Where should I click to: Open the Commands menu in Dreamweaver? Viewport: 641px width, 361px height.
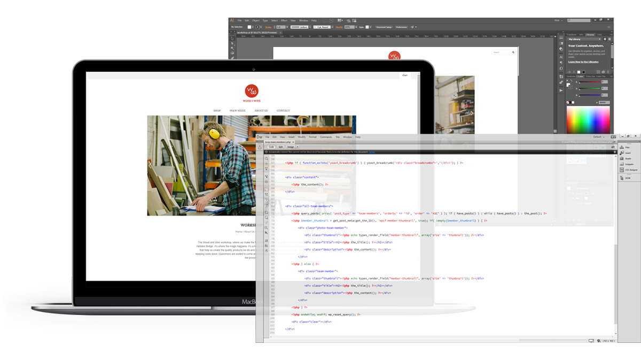(326, 137)
